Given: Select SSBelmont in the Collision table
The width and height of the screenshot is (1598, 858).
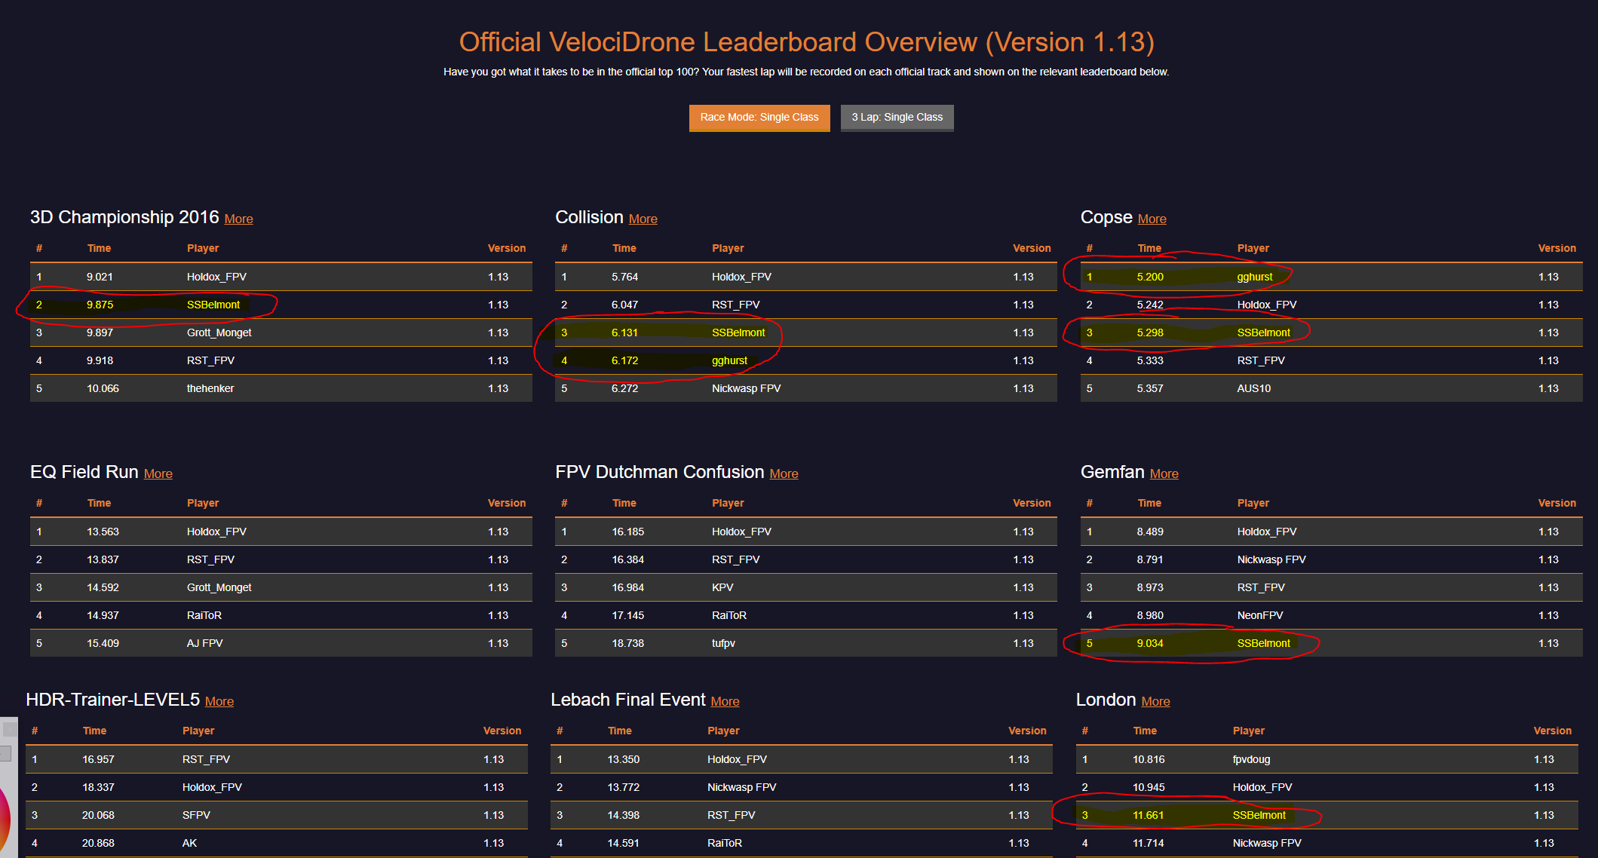Looking at the screenshot, I should pos(738,332).
